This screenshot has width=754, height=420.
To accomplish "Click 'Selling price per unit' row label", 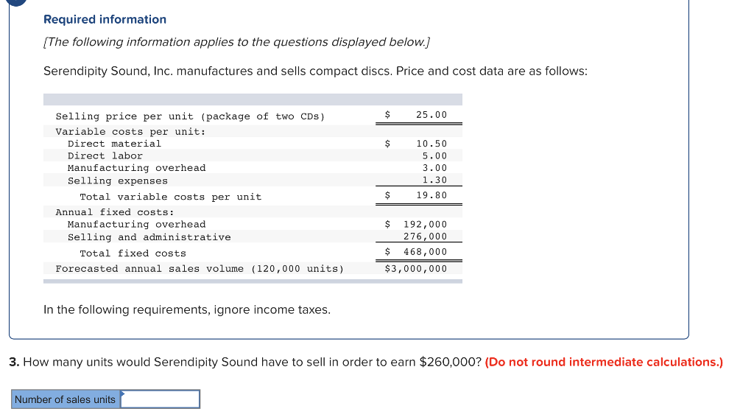I will pos(191,116).
